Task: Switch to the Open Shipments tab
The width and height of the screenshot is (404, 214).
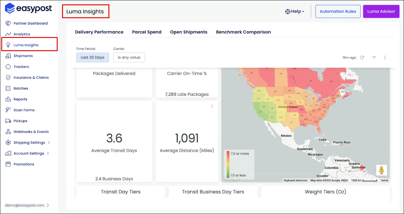Action: tap(189, 32)
